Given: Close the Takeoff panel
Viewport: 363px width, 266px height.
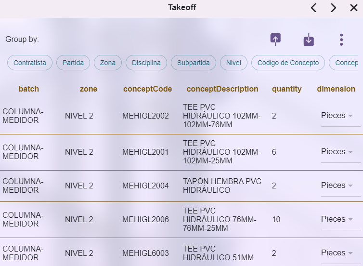Looking at the screenshot, I should click(353, 8).
